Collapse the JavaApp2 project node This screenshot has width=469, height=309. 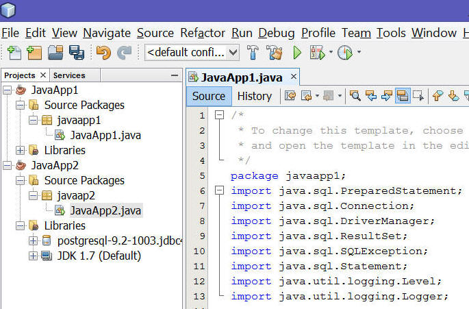[7, 165]
